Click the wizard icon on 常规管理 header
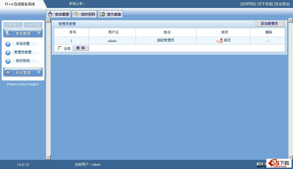 click(x=8, y=33)
